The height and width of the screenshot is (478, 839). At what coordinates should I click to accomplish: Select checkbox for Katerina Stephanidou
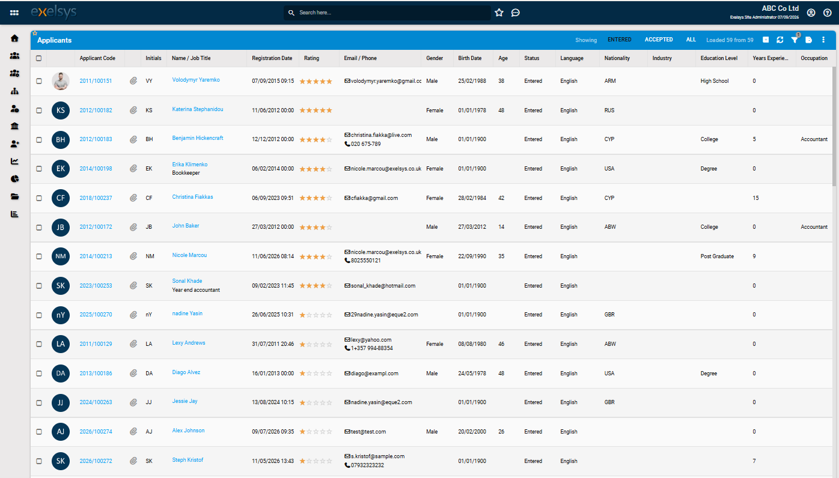point(39,110)
